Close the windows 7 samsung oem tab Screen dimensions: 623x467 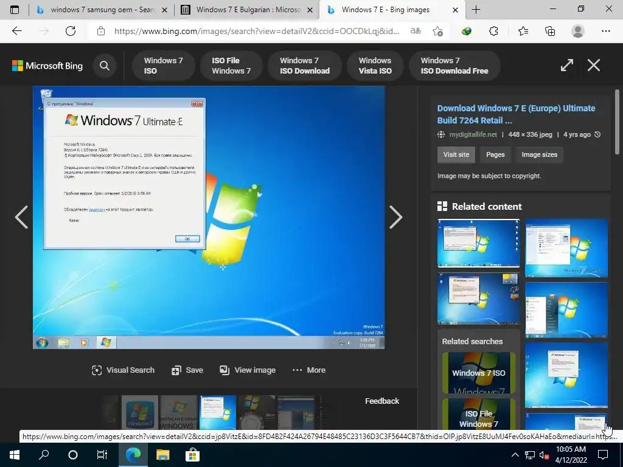[x=164, y=10]
